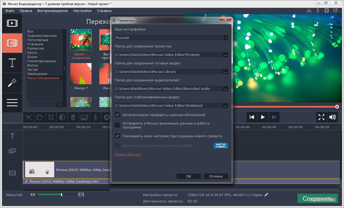This screenshot has width=344, height=208.
Task: Open transition wizard picture icon
Action: click(x=84, y=117)
